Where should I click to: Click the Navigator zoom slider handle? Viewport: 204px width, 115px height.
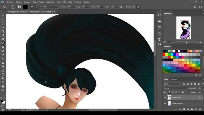186,42
